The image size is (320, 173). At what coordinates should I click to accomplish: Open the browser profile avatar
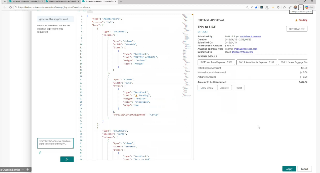point(295,7)
